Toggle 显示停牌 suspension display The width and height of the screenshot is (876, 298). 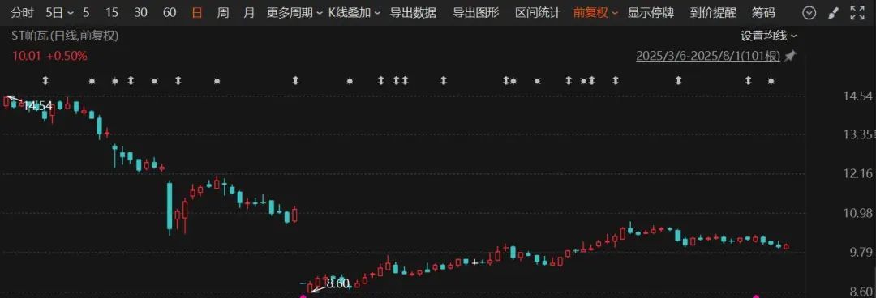(x=651, y=13)
